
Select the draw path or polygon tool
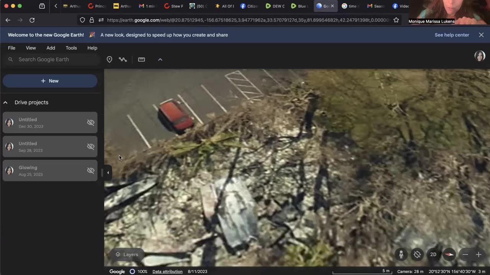pos(123,60)
